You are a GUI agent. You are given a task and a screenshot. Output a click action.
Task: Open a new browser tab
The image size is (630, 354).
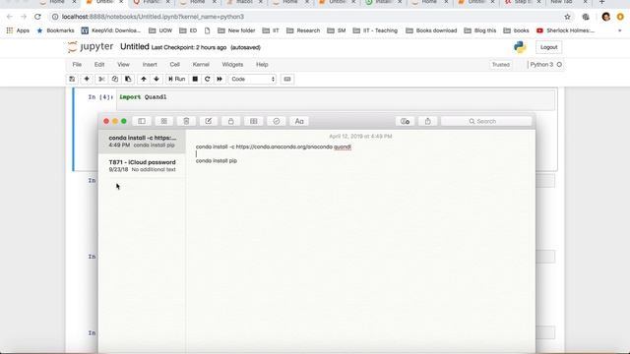601,2
